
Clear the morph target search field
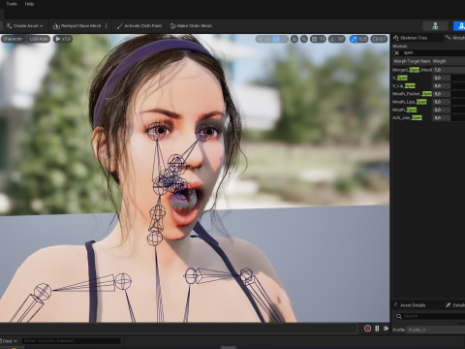(397, 52)
